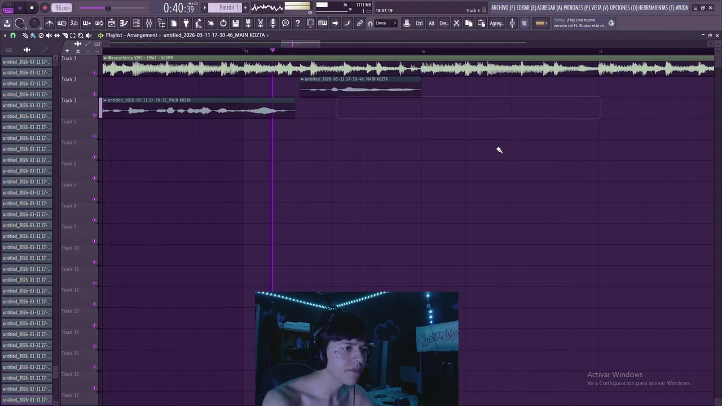Click the top hat icon in toolbar
This screenshot has height=406, width=722.
pos(406,23)
